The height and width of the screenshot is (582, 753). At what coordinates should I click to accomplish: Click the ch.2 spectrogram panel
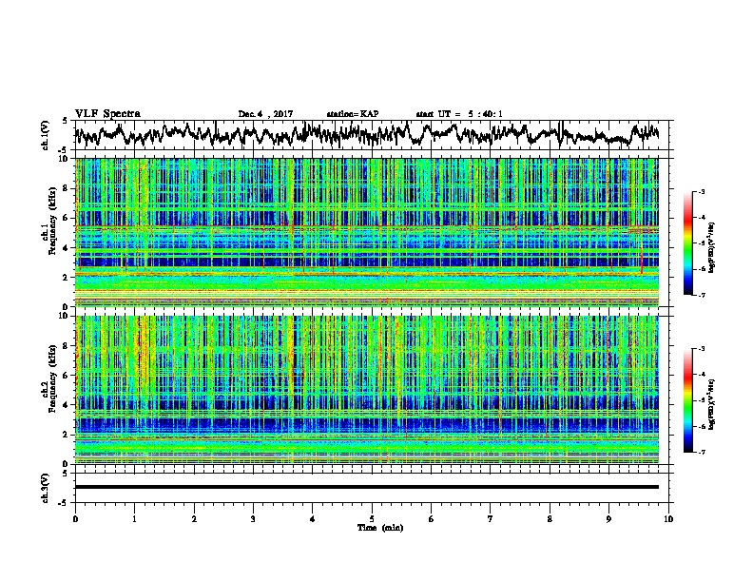pos(367,390)
